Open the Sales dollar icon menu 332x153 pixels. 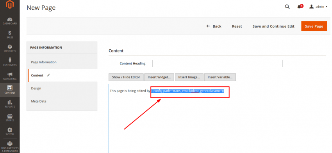(10, 33)
